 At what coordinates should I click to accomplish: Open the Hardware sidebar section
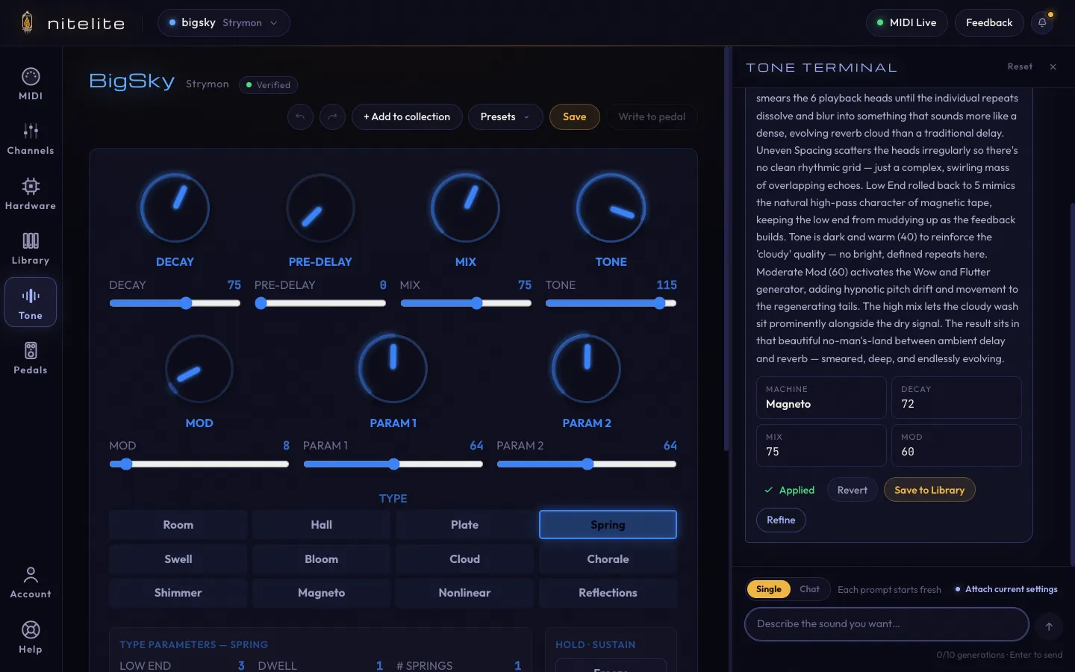pos(31,193)
